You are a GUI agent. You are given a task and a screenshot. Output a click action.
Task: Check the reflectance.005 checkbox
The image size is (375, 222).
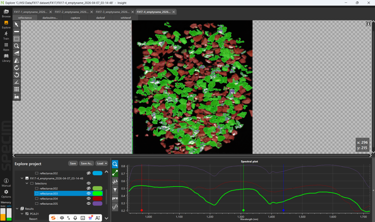[36, 203]
